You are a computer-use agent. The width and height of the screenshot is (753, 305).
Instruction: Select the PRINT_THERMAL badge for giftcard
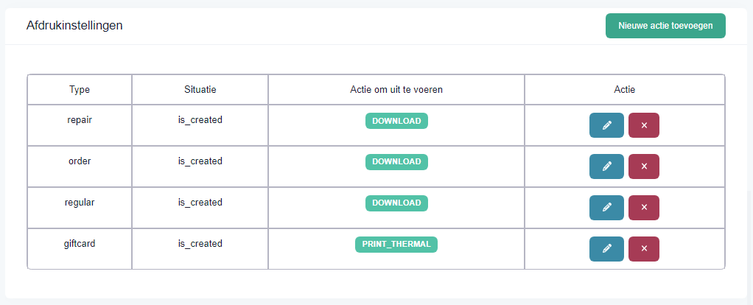[x=396, y=245]
